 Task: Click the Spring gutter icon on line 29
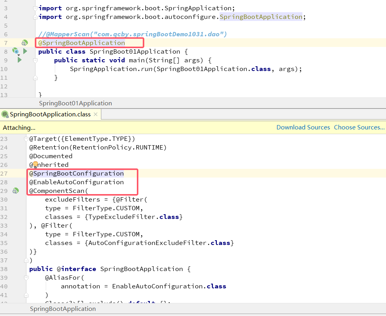[15, 191]
